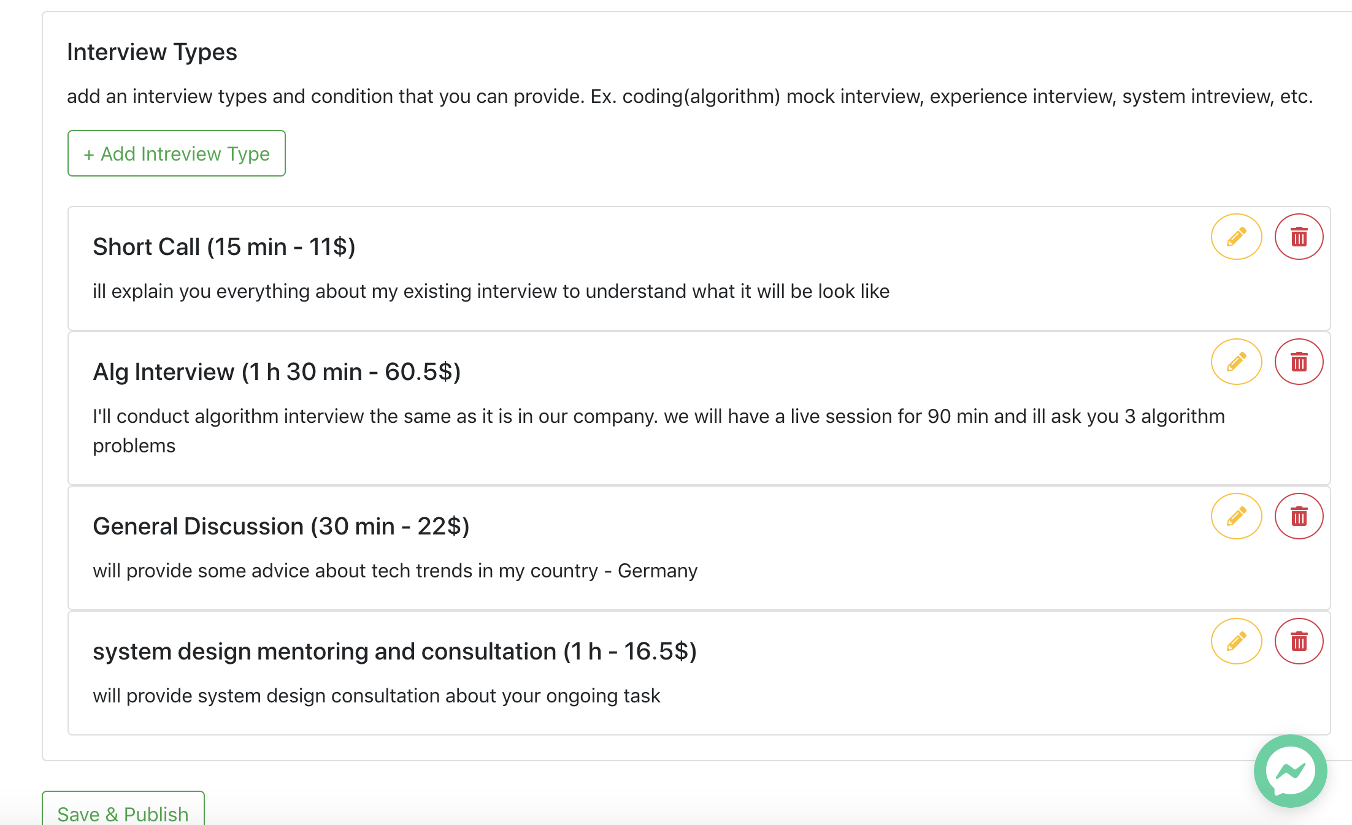Remove the Alg Interview entry via trash icon

point(1299,362)
